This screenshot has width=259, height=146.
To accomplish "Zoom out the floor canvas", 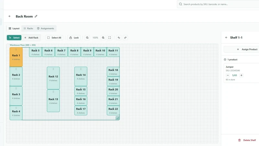I will 87,38.
